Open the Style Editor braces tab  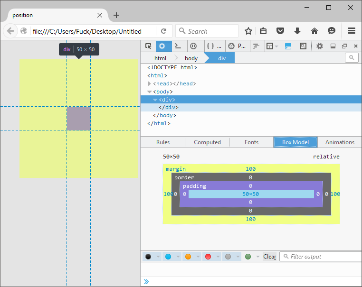click(x=210, y=46)
